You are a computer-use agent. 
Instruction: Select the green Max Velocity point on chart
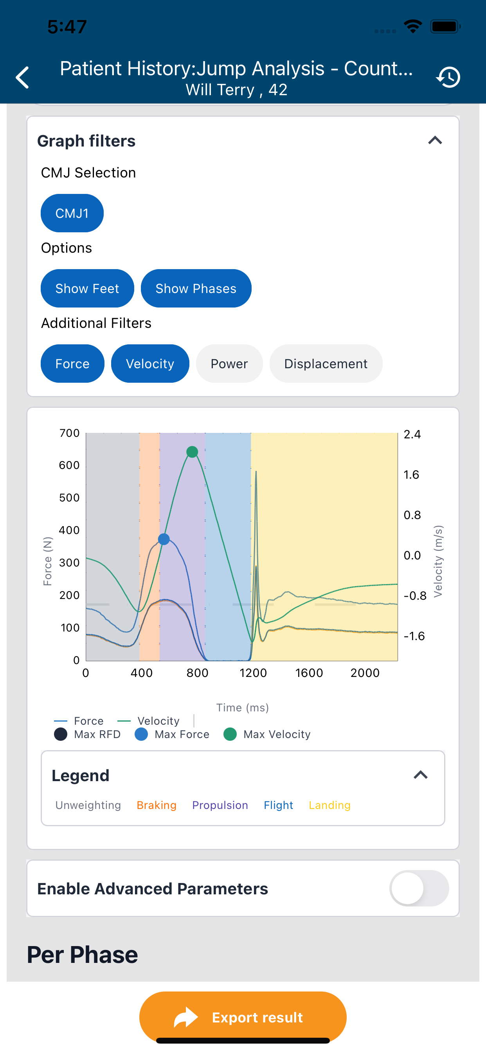[x=192, y=452]
